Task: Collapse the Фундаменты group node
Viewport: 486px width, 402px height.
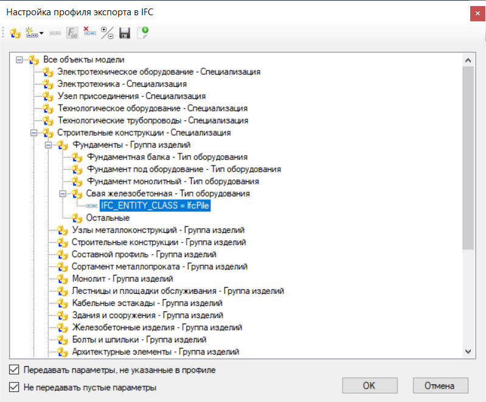Action: coord(49,145)
